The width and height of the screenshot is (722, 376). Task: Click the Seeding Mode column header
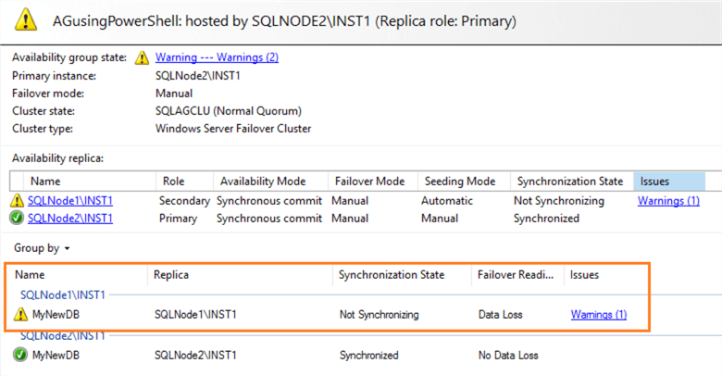[459, 182]
